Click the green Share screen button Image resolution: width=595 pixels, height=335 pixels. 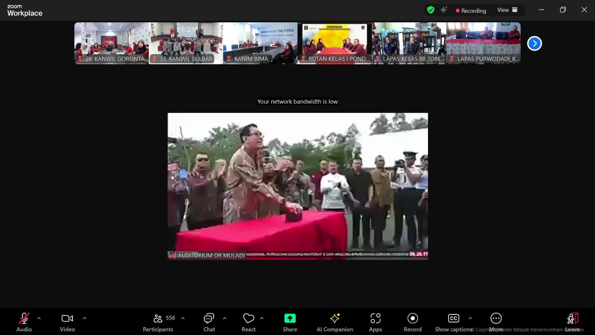[290, 322]
